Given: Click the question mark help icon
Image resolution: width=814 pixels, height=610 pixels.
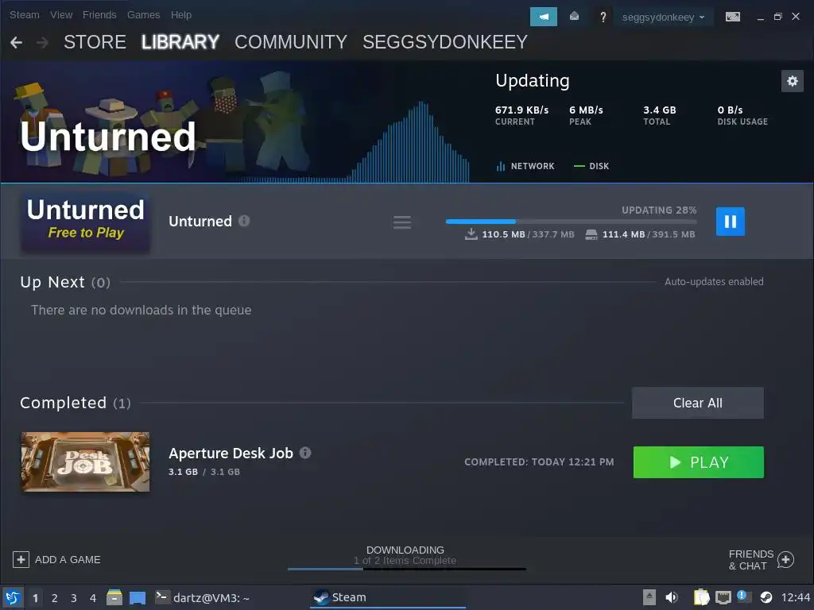Looking at the screenshot, I should [603, 17].
